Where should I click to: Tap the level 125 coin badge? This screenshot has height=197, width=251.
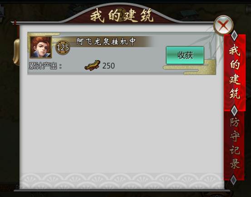coord(63,47)
